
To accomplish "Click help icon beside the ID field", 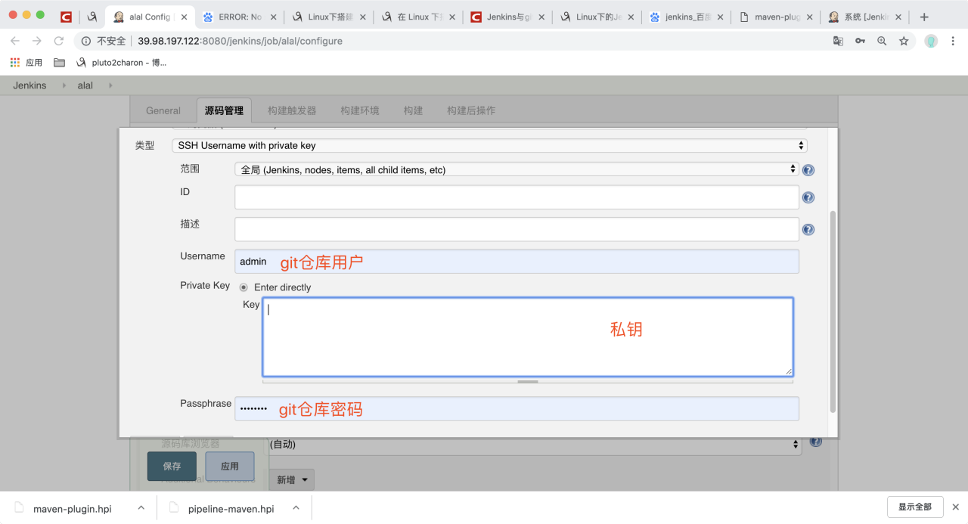I will coord(808,197).
